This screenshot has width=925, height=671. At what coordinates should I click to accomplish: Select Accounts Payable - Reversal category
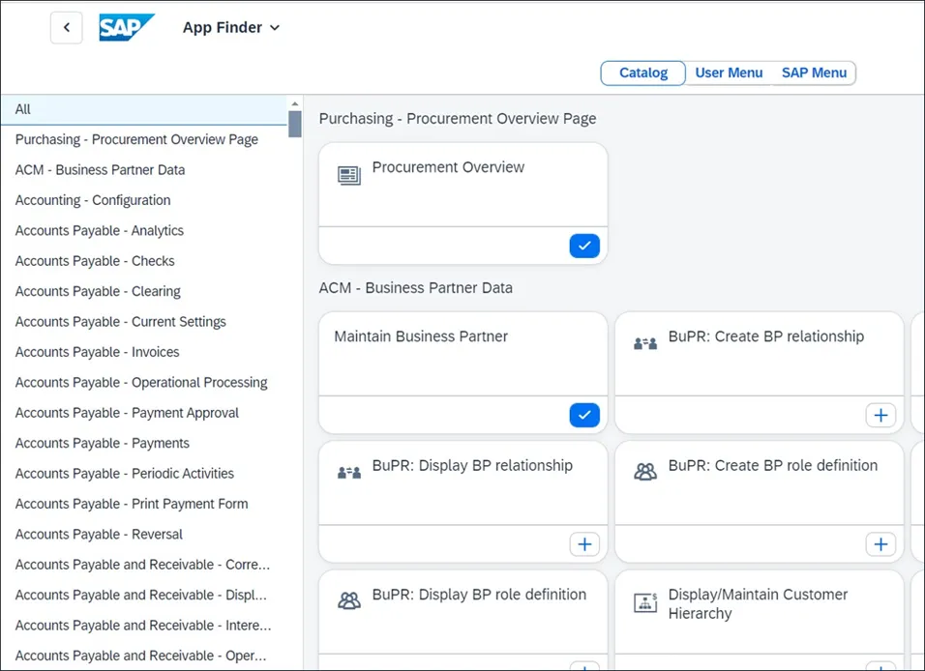[x=144, y=535]
